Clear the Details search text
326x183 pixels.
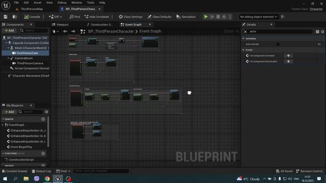246,32
